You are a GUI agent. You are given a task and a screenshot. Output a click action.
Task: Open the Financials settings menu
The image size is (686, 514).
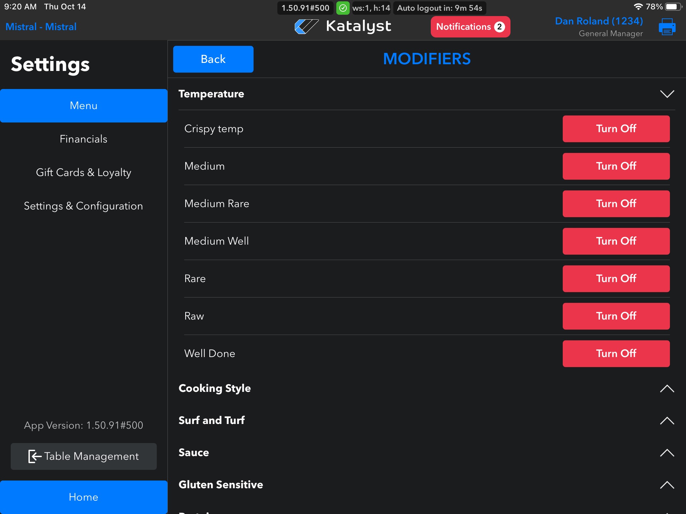(83, 139)
